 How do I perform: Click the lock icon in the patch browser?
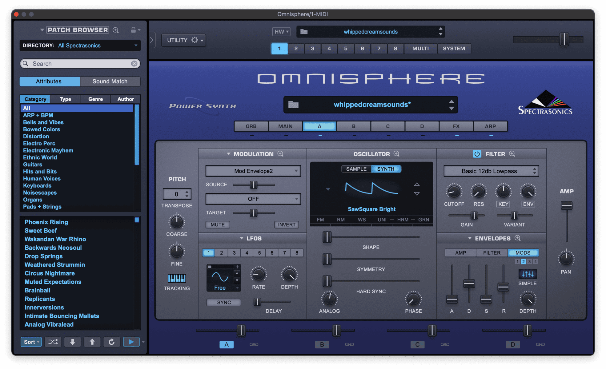[134, 30]
